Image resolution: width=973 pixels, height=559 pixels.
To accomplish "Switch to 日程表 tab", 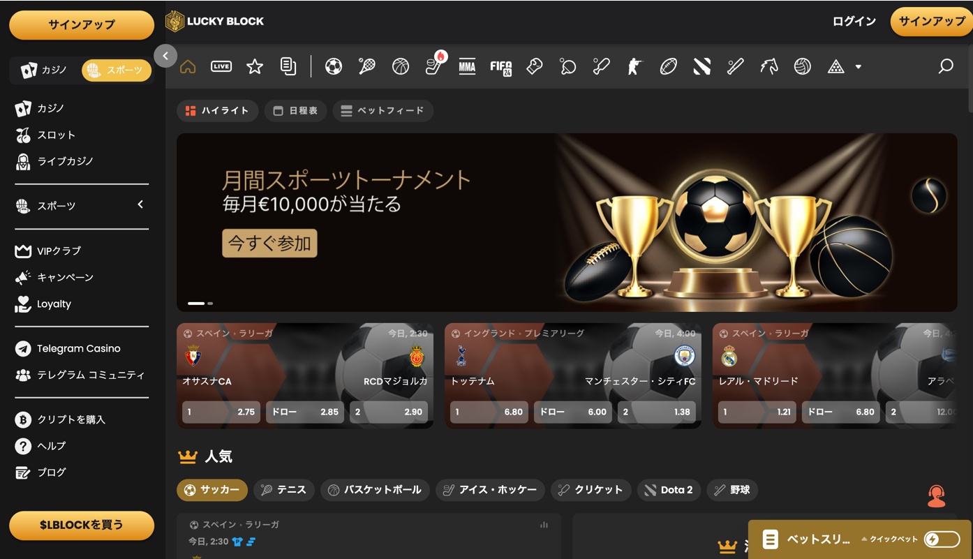I will pos(296,111).
